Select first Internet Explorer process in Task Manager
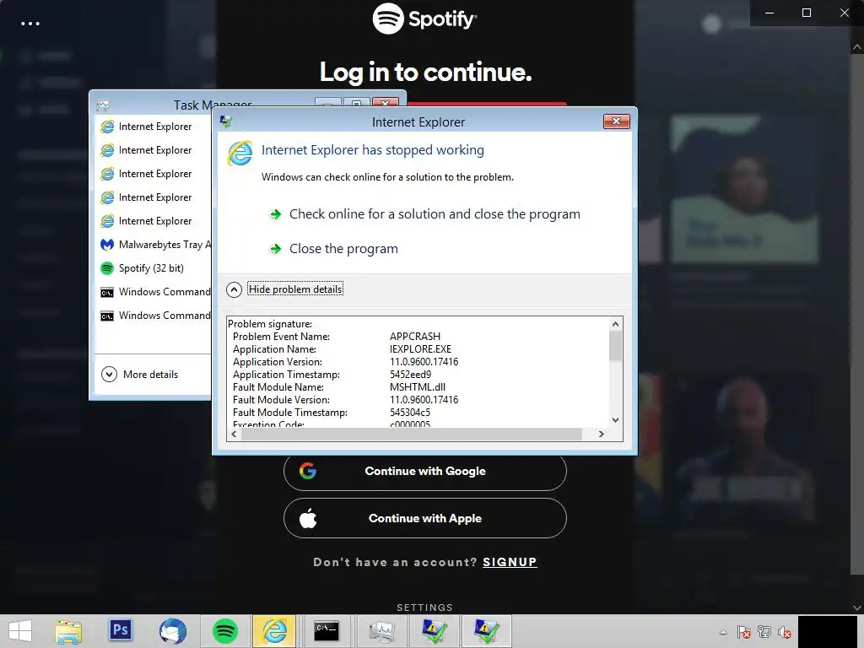Screen dimensions: 864x648 click(x=154, y=127)
